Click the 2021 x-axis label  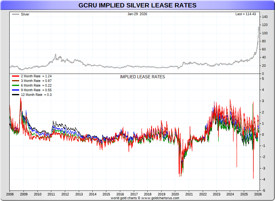(x=189, y=194)
